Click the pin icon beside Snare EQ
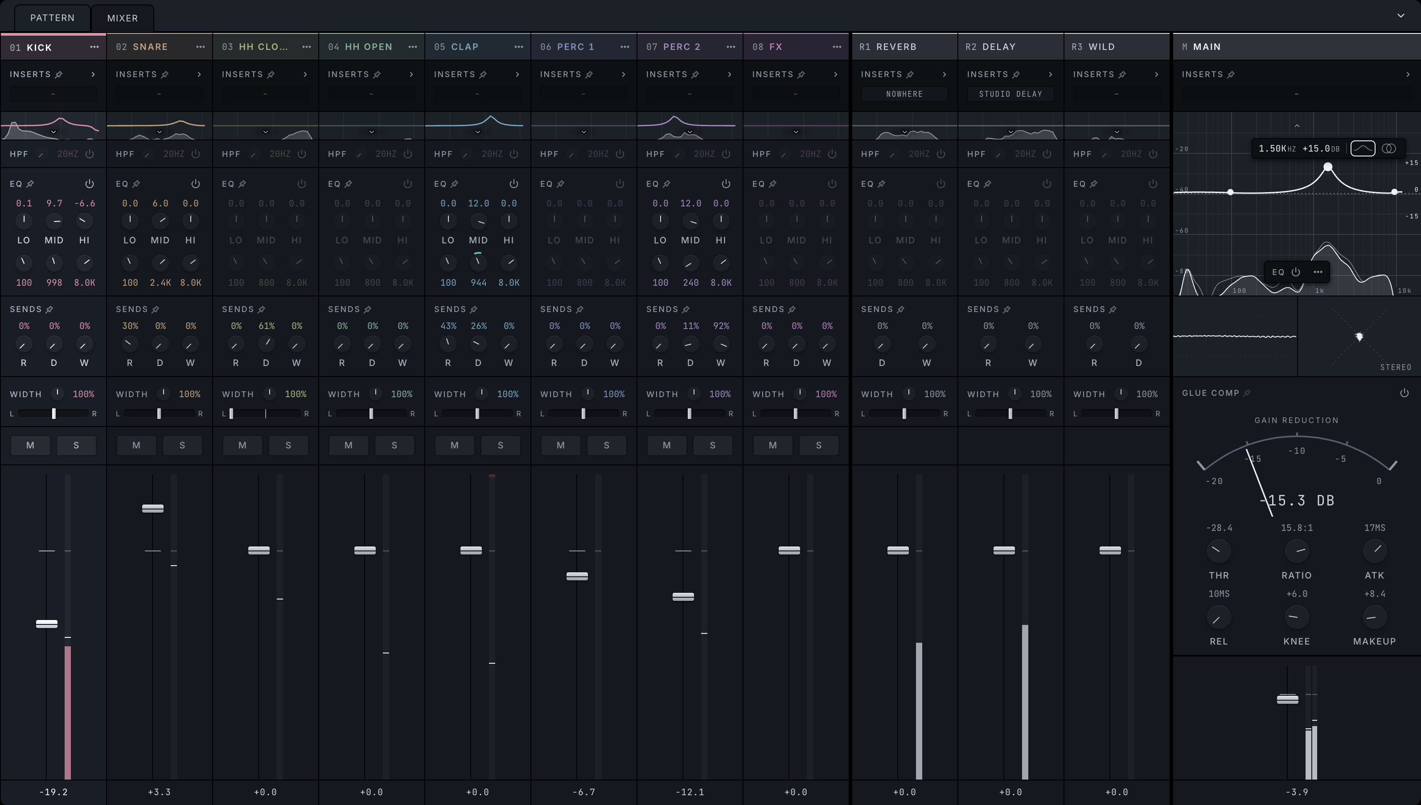Viewport: 1421px width, 805px height. pyautogui.click(x=136, y=184)
